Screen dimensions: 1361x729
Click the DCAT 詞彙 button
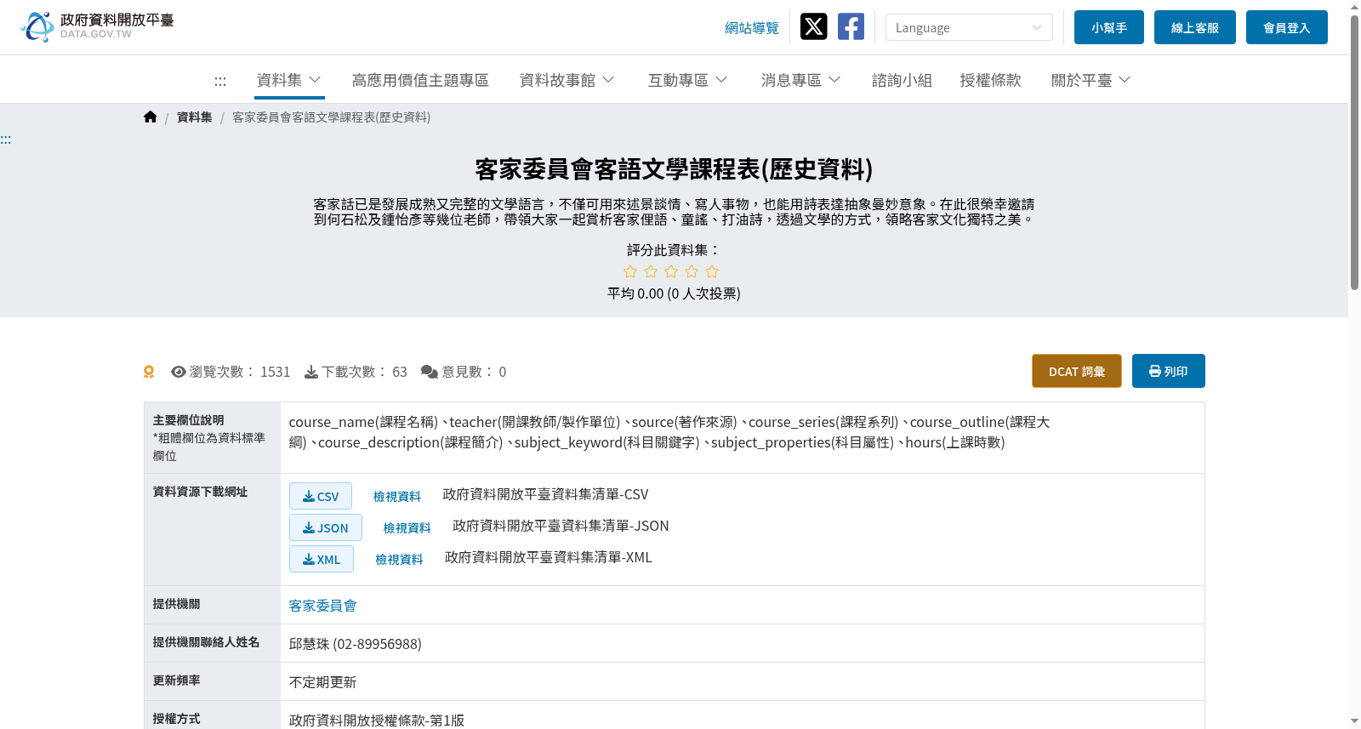pos(1077,371)
